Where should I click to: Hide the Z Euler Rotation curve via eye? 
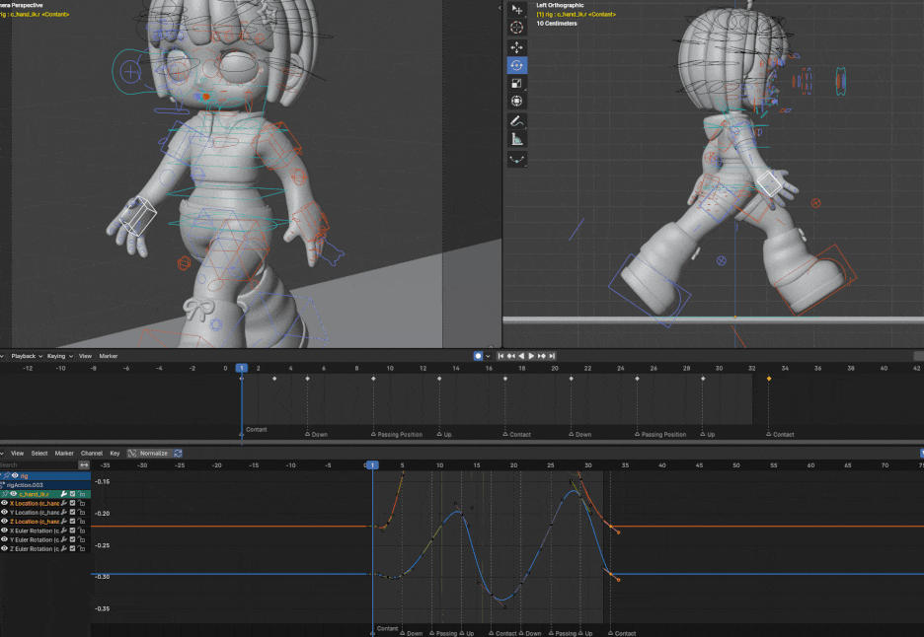click(x=4, y=548)
